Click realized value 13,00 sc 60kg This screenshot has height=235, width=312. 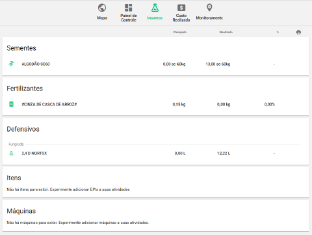218,64
